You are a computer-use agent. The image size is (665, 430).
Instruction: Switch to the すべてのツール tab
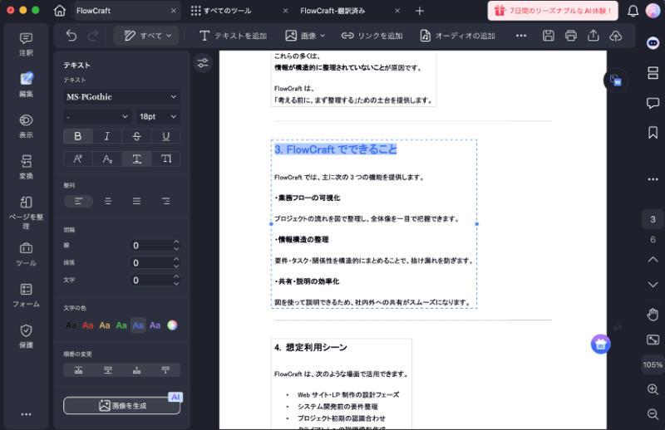tap(227, 11)
